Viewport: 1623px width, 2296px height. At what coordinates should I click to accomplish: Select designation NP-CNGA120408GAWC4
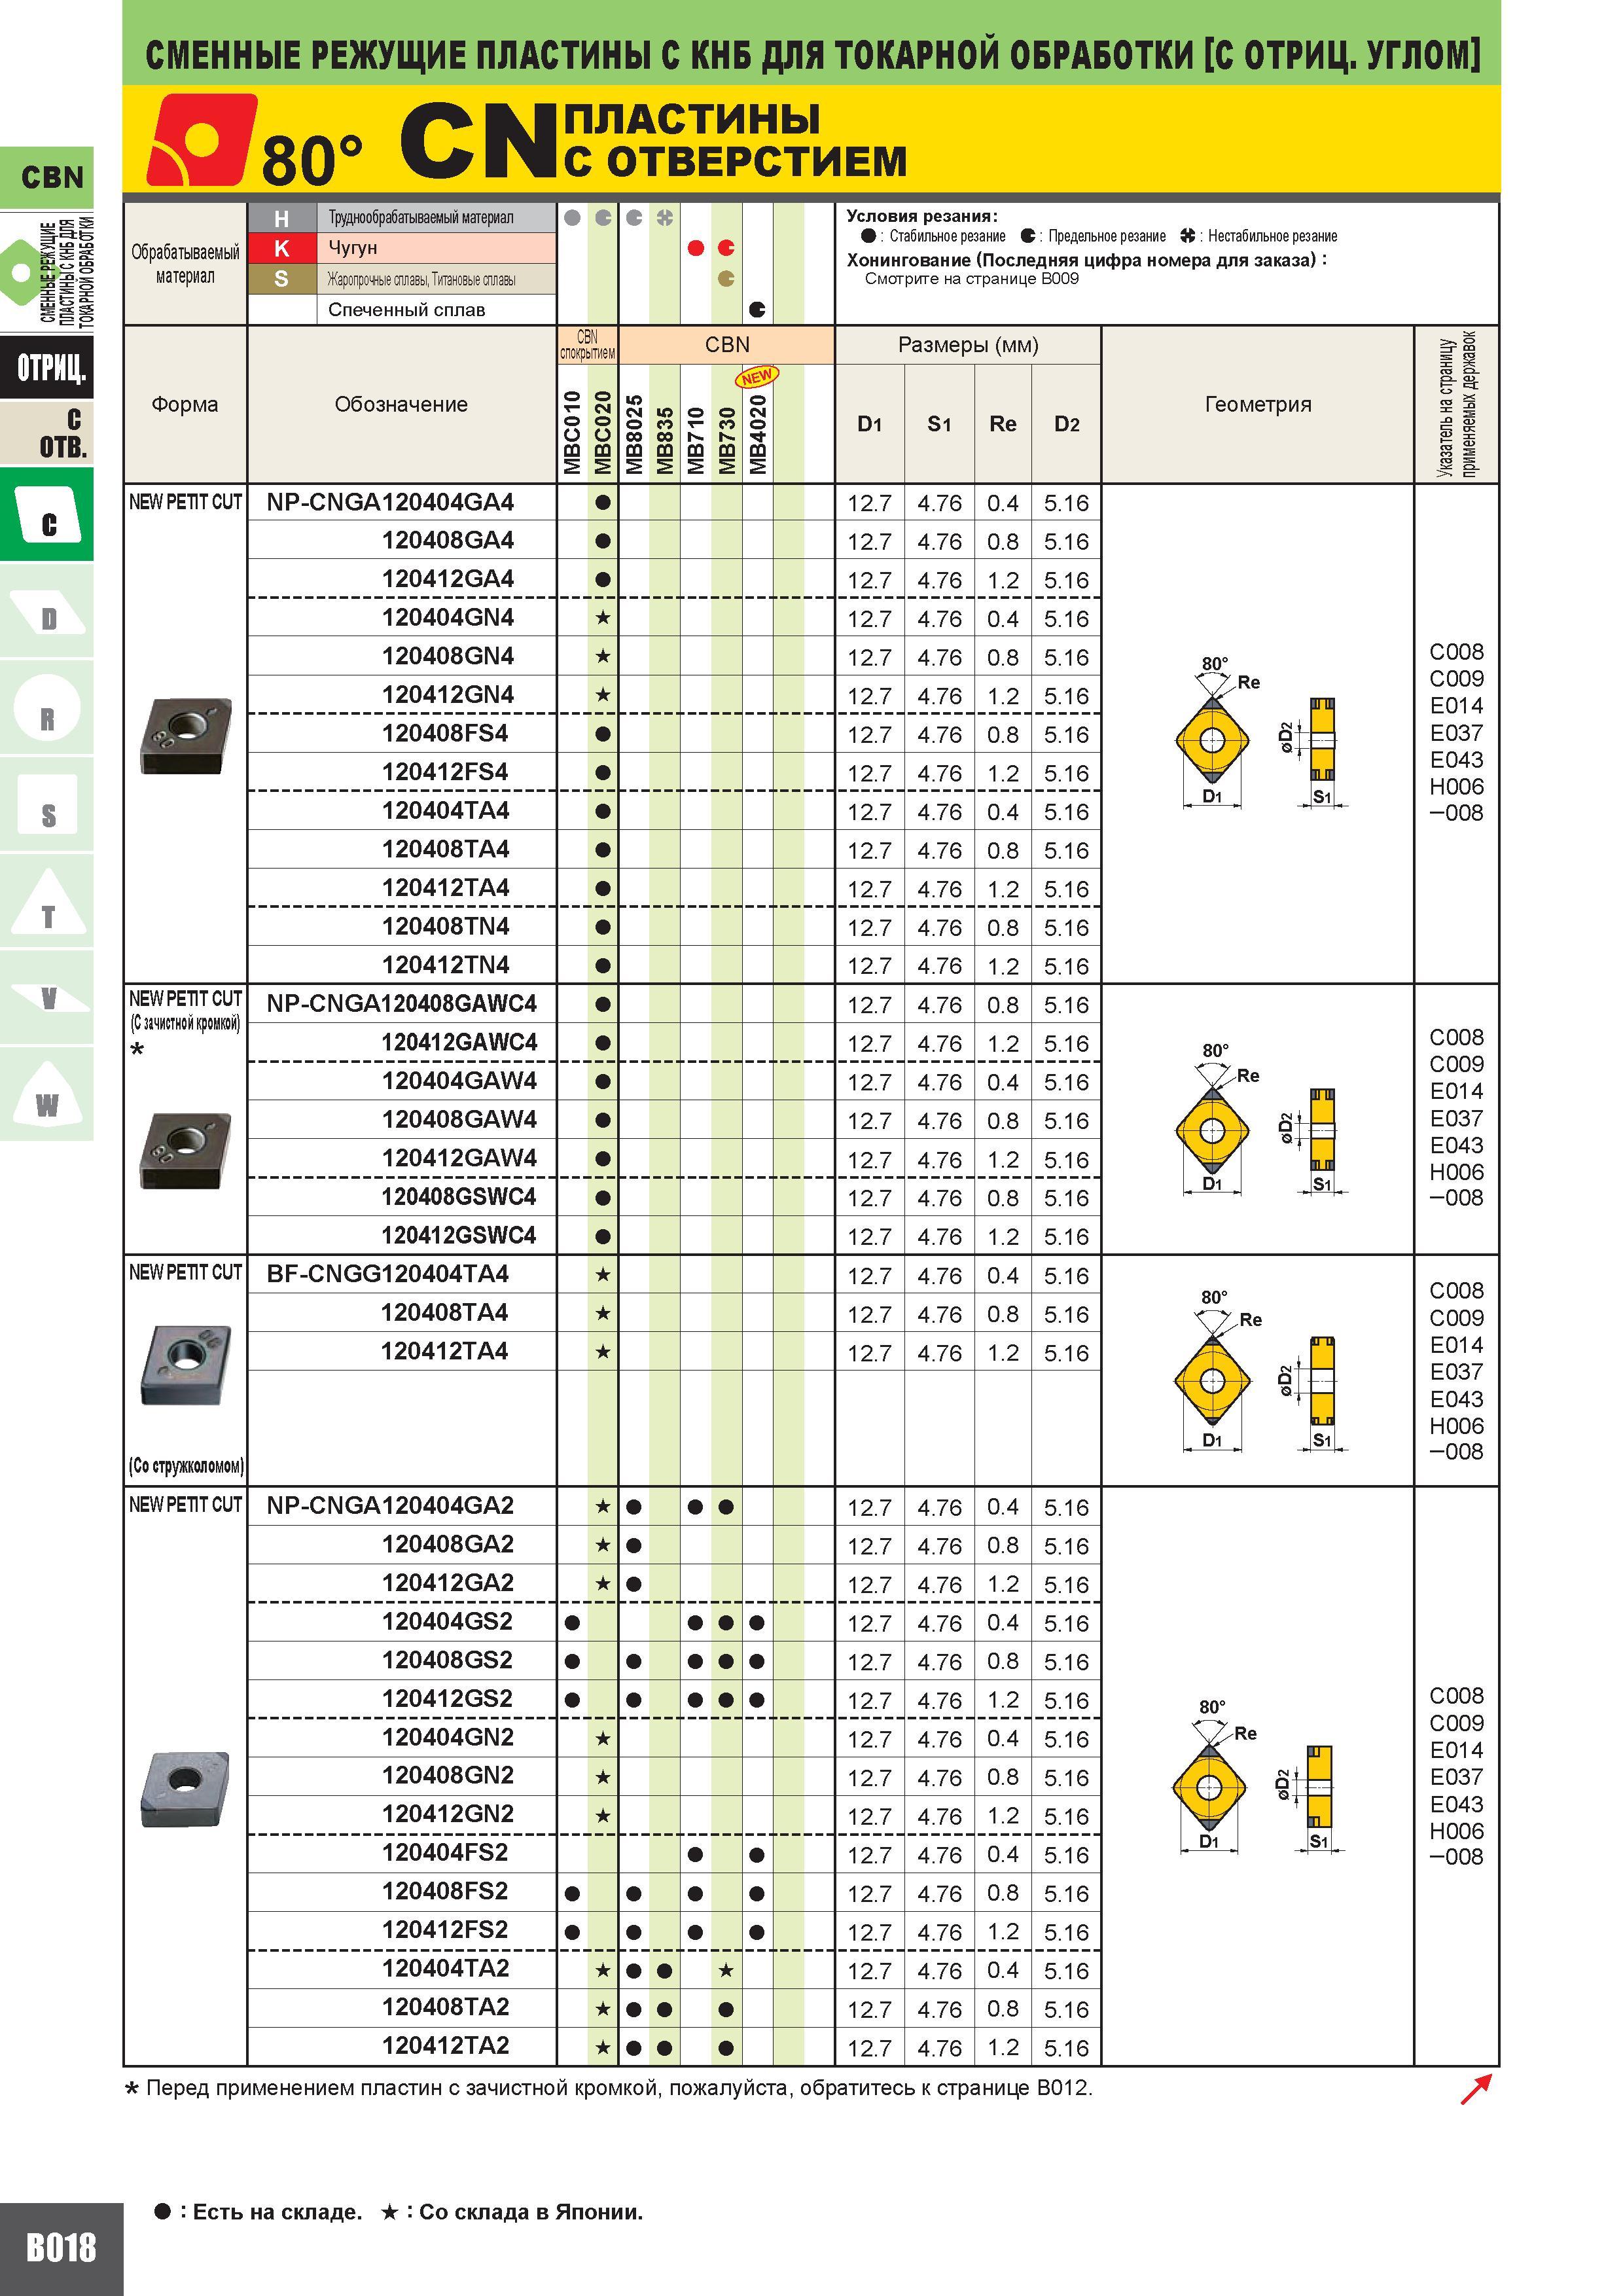click(402, 1003)
